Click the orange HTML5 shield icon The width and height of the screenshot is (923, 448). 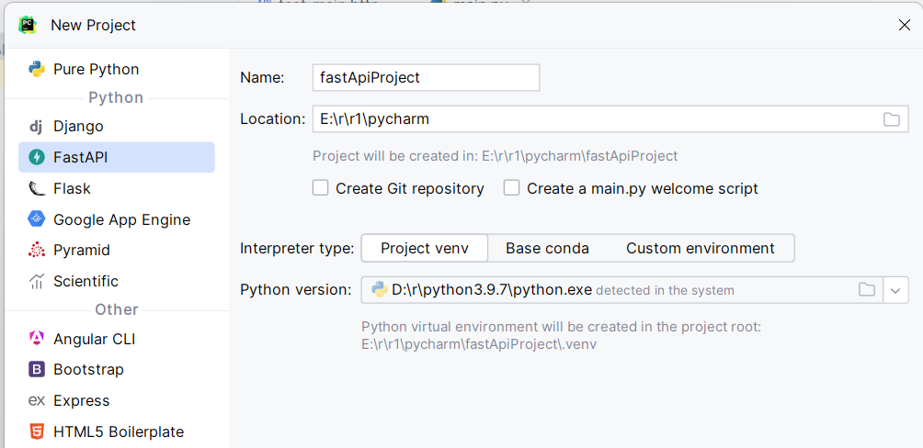coord(37,432)
